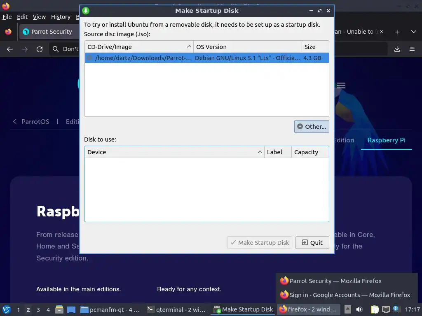The width and height of the screenshot is (422, 316).
Task: Click the Debian GNU/Linux 5.1 OS version cell
Action: pos(248,58)
